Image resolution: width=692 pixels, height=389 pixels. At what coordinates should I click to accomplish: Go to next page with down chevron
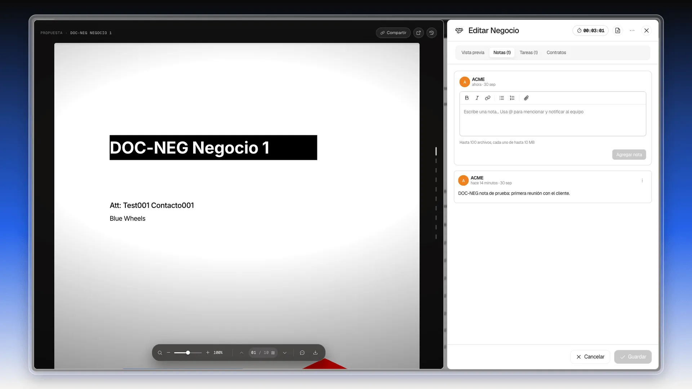click(x=285, y=353)
